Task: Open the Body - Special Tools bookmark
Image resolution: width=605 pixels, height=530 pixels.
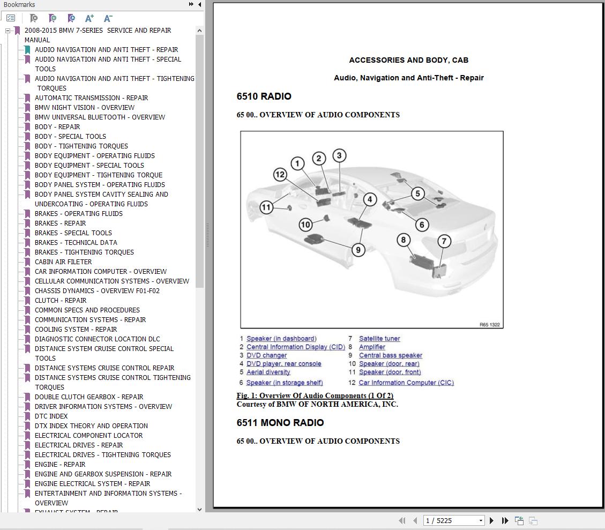Action: pos(70,137)
